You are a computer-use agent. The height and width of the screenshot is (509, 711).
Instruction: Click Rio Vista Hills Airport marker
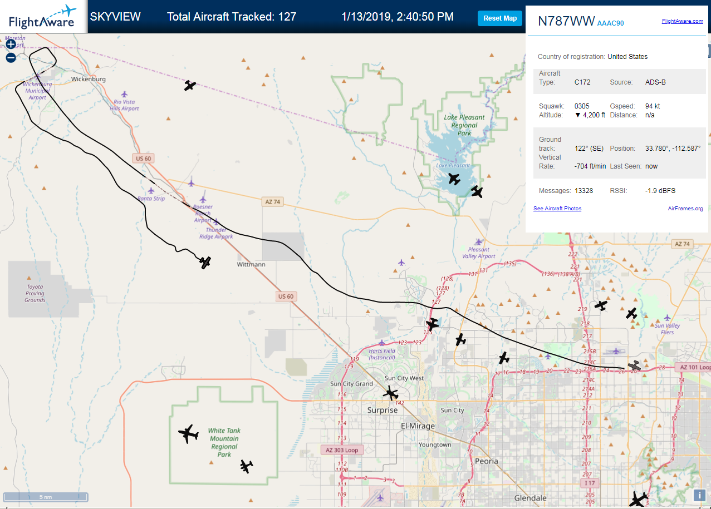(x=124, y=95)
